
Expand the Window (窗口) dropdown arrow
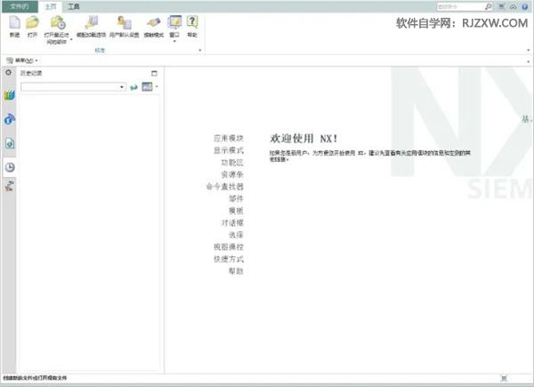point(174,41)
